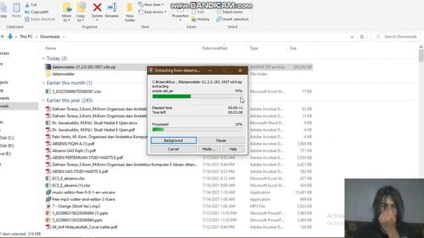Open the New item dropdown
Image resolution: width=424 pixels, height=238 pixels.
point(151,5)
